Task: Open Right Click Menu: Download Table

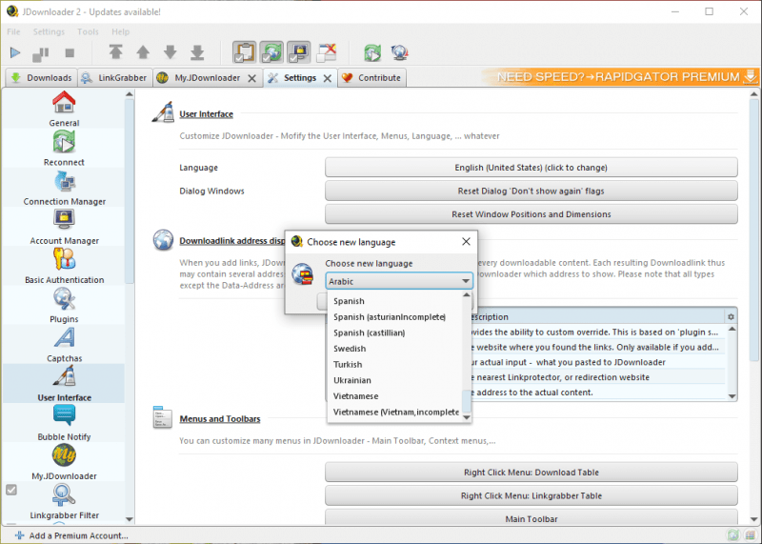Action: pyautogui.click(x=531, y=472)
